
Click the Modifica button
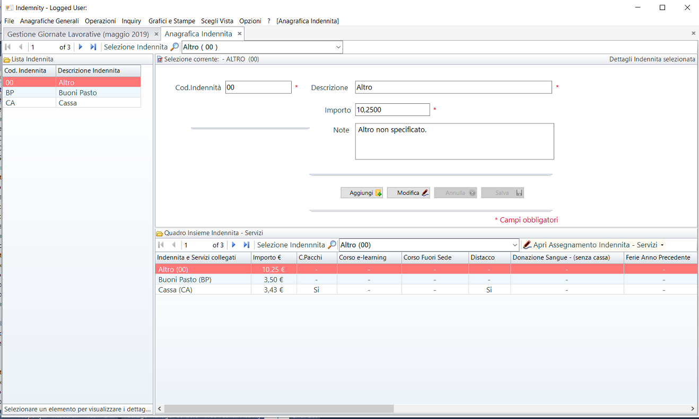coord(408,193)
